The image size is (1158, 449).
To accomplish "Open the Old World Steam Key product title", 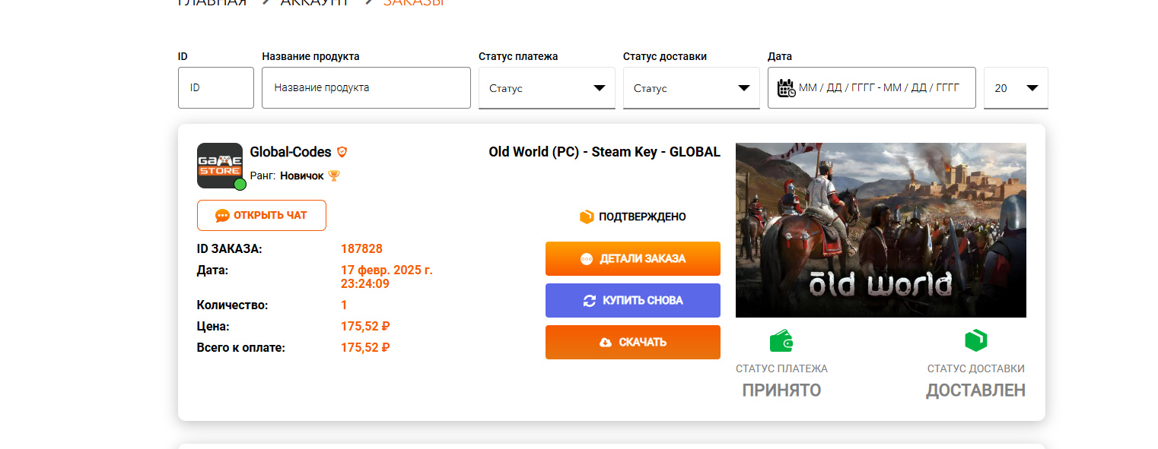I will (x=604, y=152).
